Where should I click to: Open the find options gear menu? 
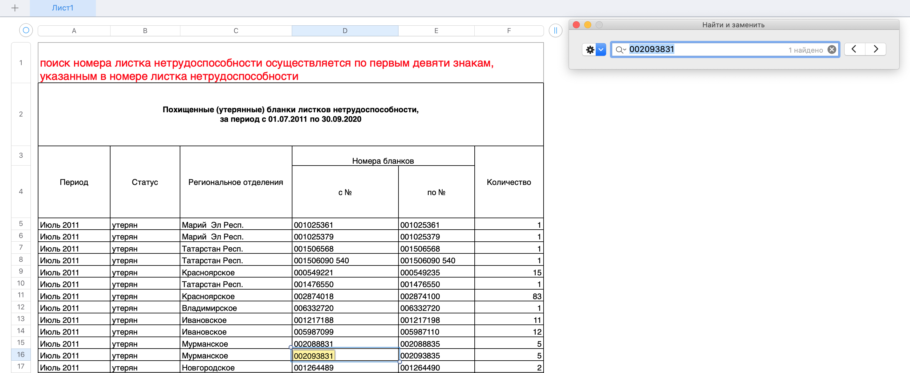point(593,49)
